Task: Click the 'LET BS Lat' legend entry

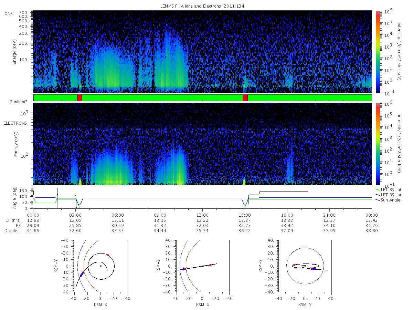Action: coord(390,190)
